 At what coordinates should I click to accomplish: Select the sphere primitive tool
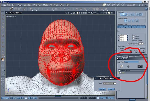click(31, 9)
